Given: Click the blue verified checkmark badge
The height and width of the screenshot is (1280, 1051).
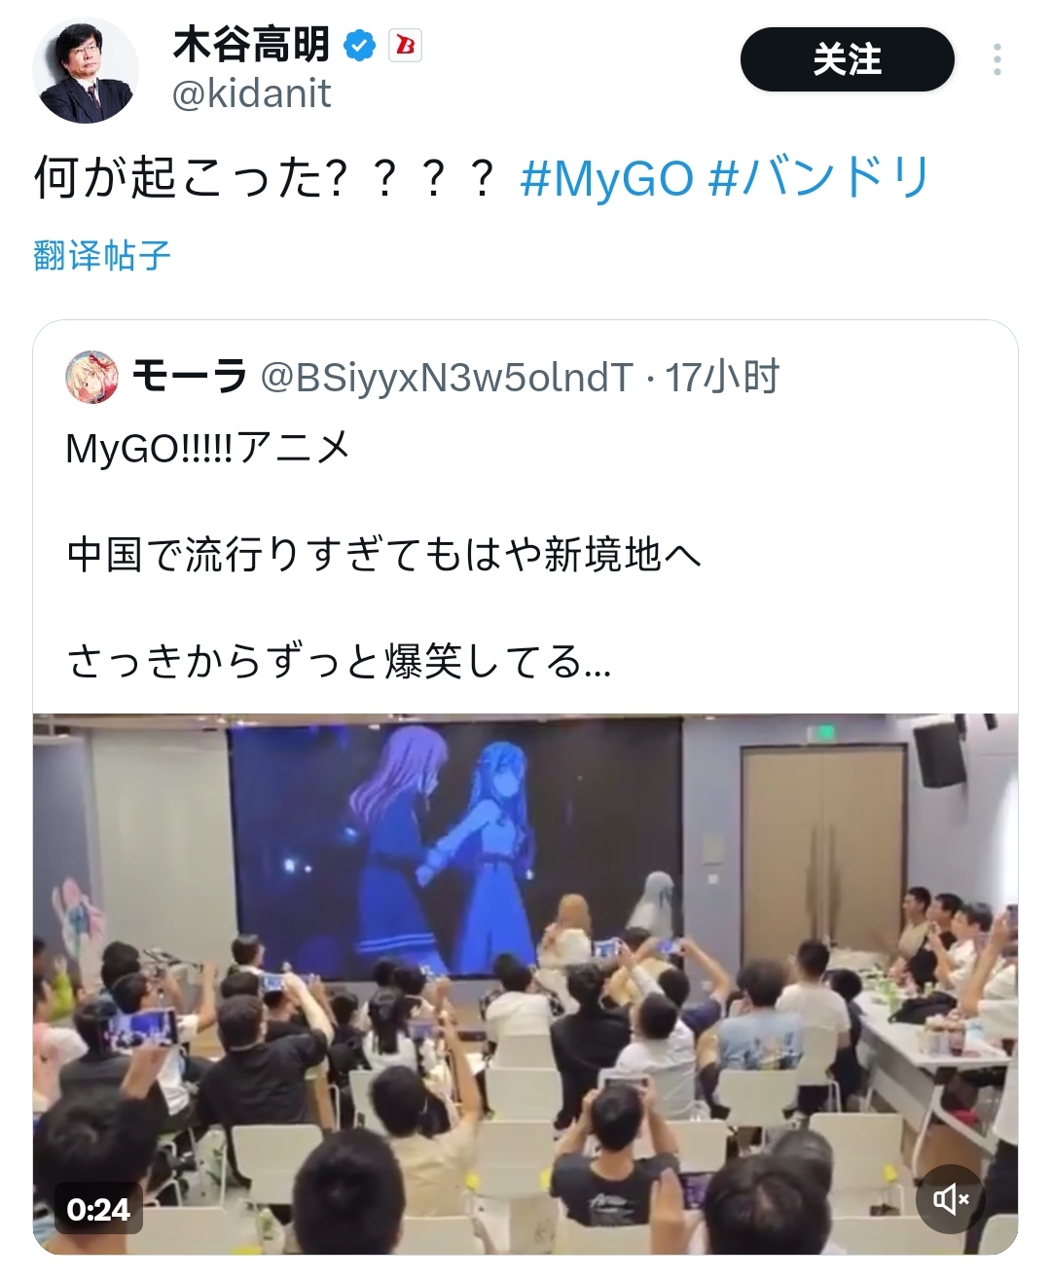Looking at the screenshot, I should coord(361,46).
